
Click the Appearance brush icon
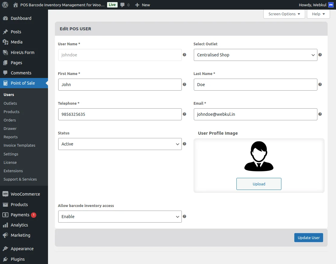click(5, 249)
